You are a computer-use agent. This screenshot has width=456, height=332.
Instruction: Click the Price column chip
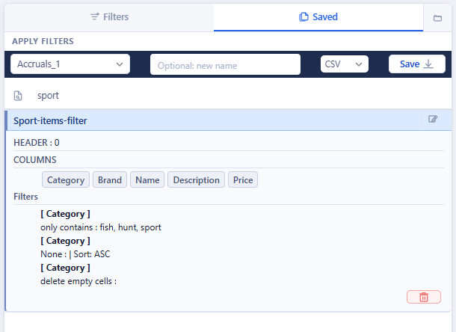coord(243,179)
